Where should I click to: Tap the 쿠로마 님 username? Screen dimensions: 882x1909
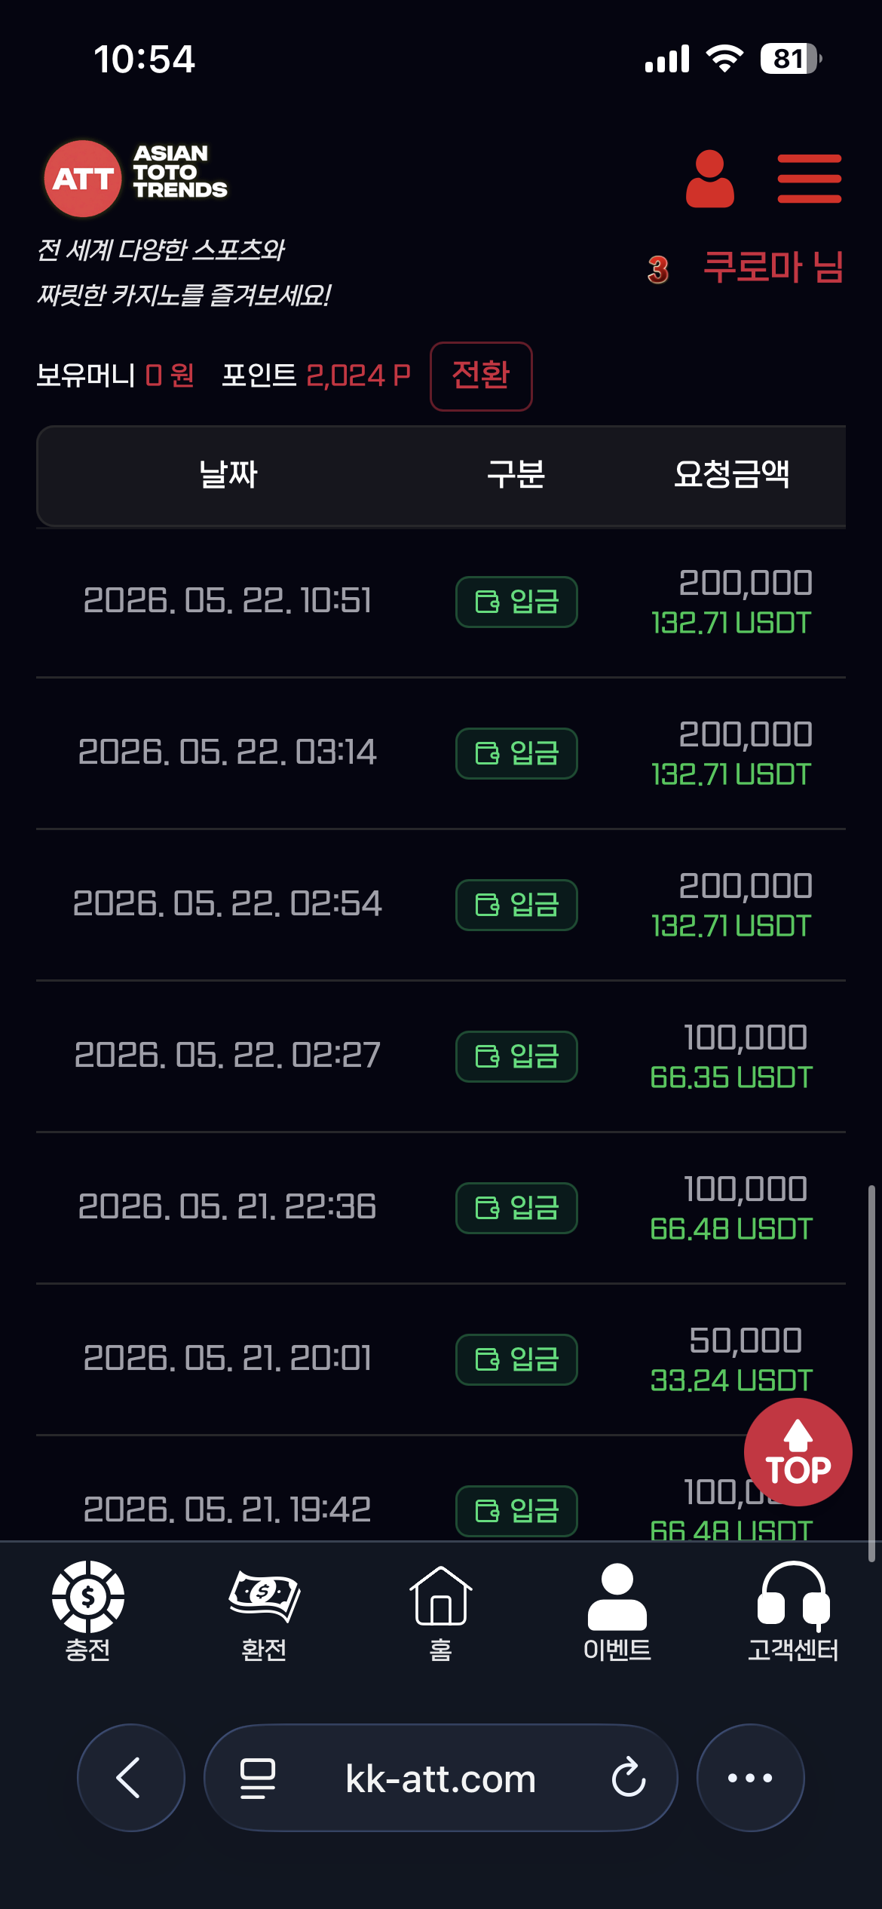pos(773,266)
